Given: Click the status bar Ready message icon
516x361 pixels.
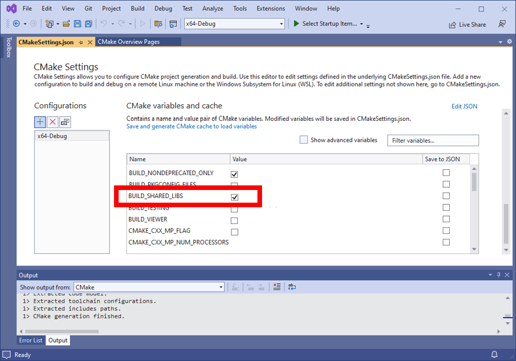Looking at the screenshot, I should tap(6, 355).
